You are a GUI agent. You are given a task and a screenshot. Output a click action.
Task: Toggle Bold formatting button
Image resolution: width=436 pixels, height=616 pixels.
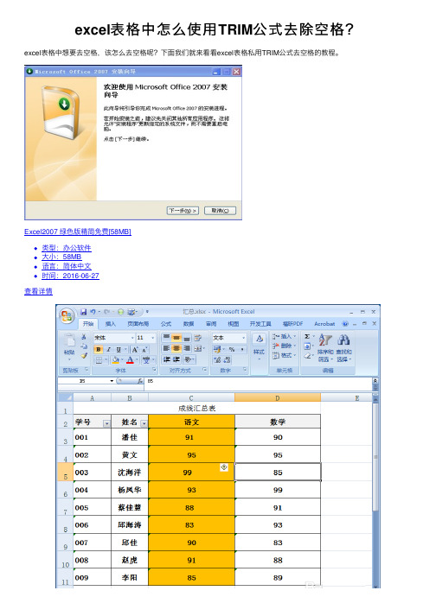[99, 349]
